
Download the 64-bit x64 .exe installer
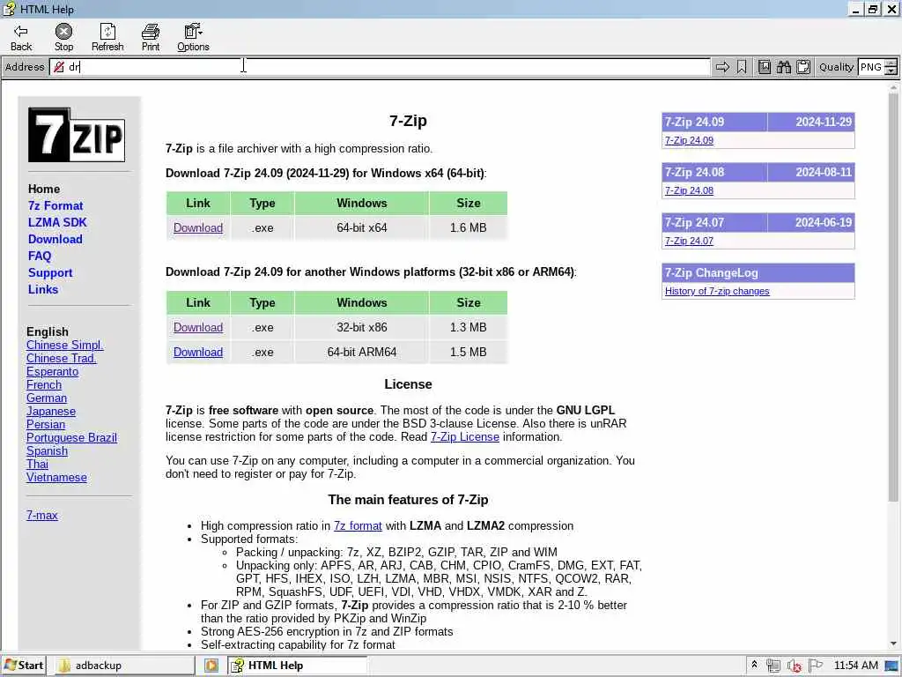[198, 228]
